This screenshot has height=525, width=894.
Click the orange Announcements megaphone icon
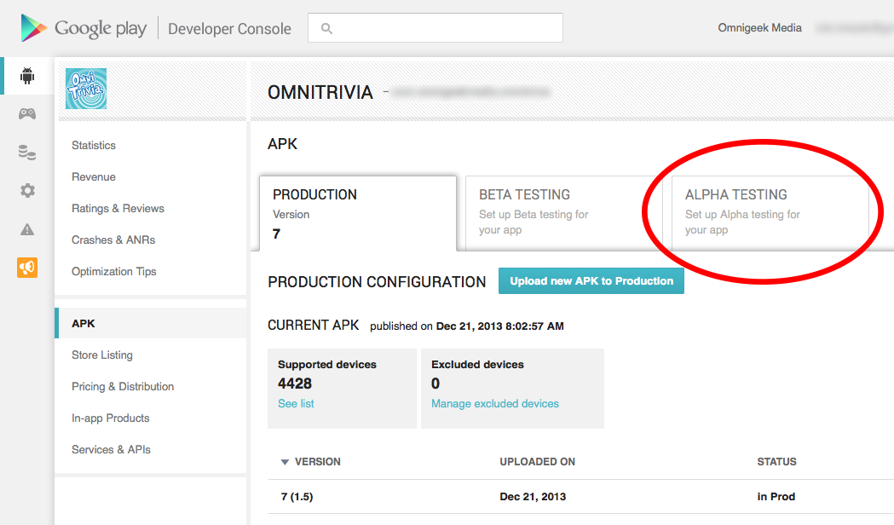27,268
